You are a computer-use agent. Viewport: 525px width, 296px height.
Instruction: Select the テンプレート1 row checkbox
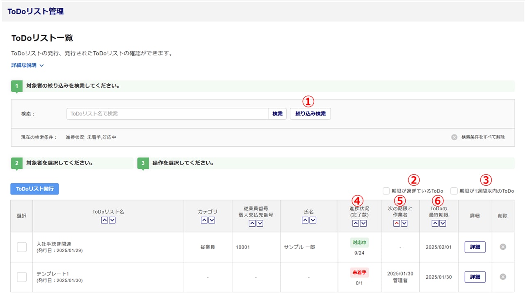coord(22,277)
